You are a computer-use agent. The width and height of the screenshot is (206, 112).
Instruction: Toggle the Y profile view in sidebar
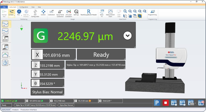pos(5,31)
